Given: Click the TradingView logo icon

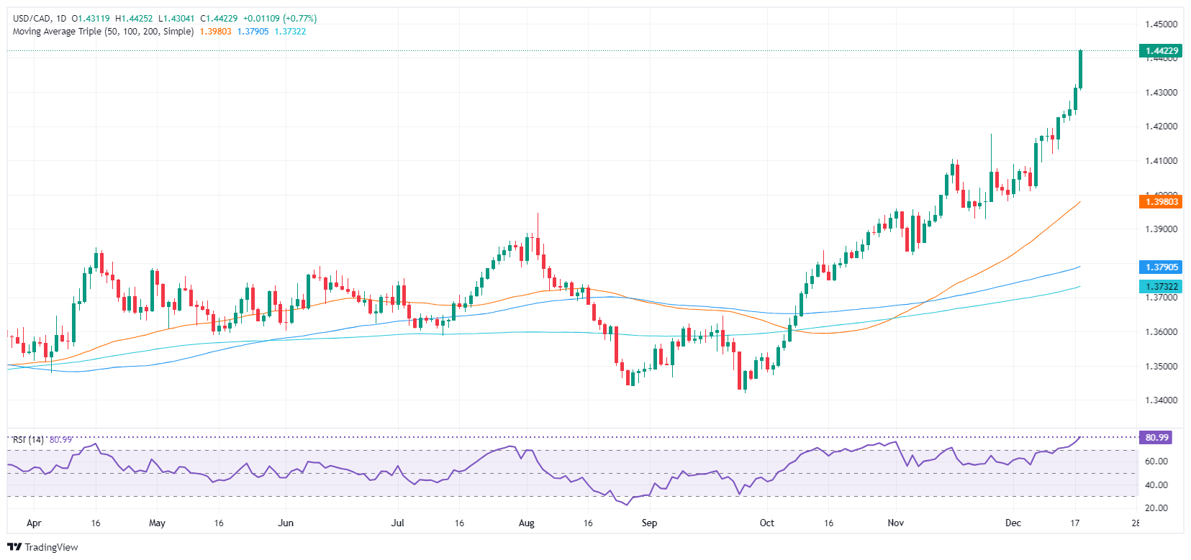Looking at the screenshot, I should click(14, 547).
